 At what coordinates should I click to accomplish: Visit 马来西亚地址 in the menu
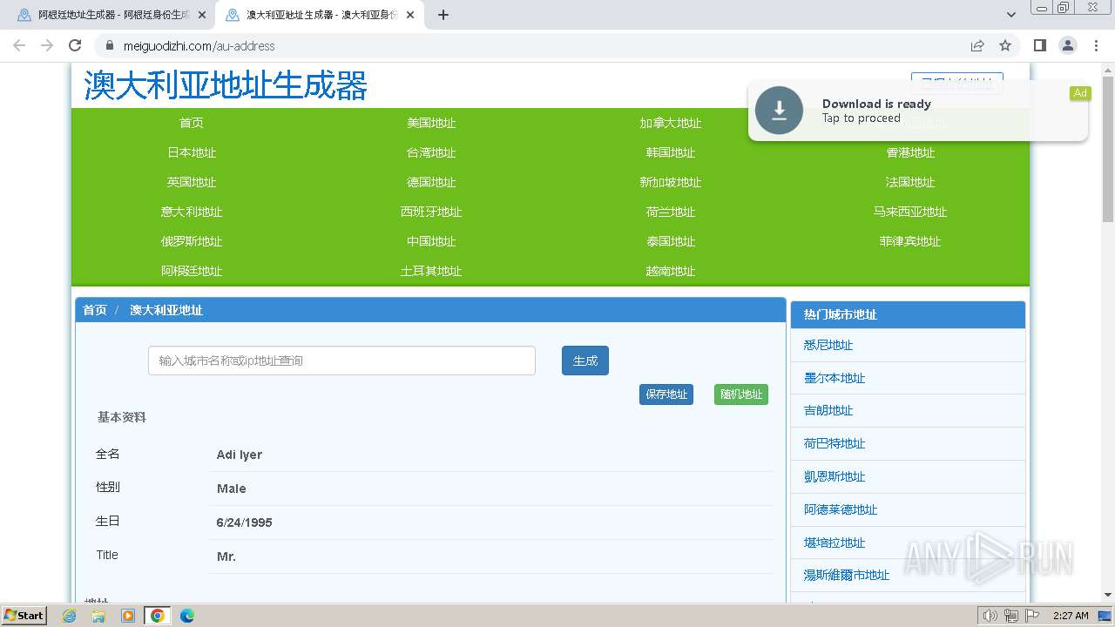tap(910, 212)
